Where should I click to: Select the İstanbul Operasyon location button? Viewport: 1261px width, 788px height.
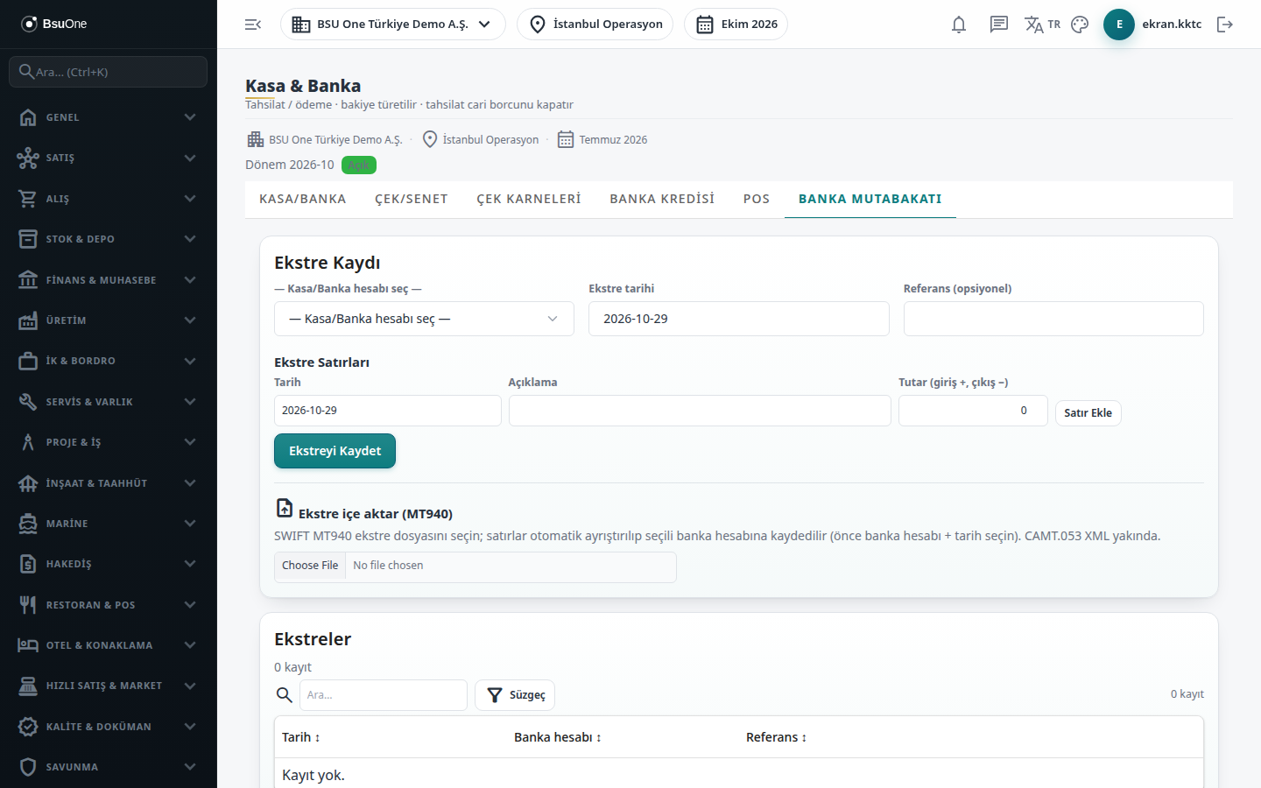click(595, 25)
